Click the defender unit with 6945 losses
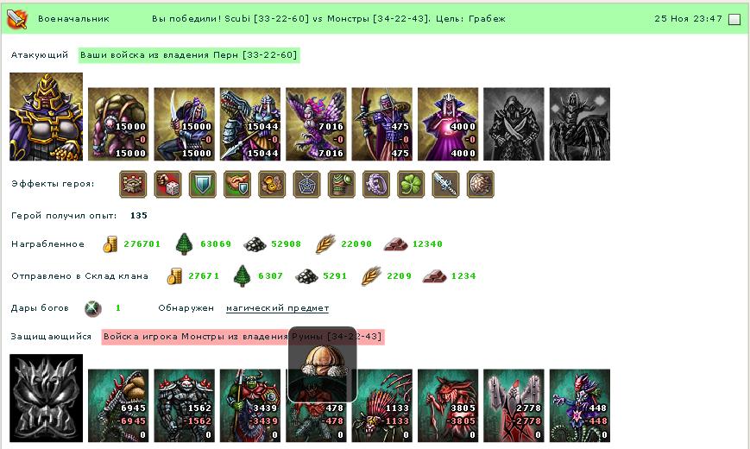This screenshot has width=750, height=449. [118, 406]
